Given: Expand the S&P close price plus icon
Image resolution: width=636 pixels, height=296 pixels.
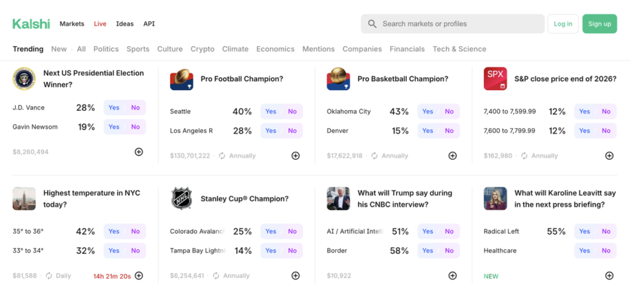Looking at the screenshot, I should coord(609,155).
